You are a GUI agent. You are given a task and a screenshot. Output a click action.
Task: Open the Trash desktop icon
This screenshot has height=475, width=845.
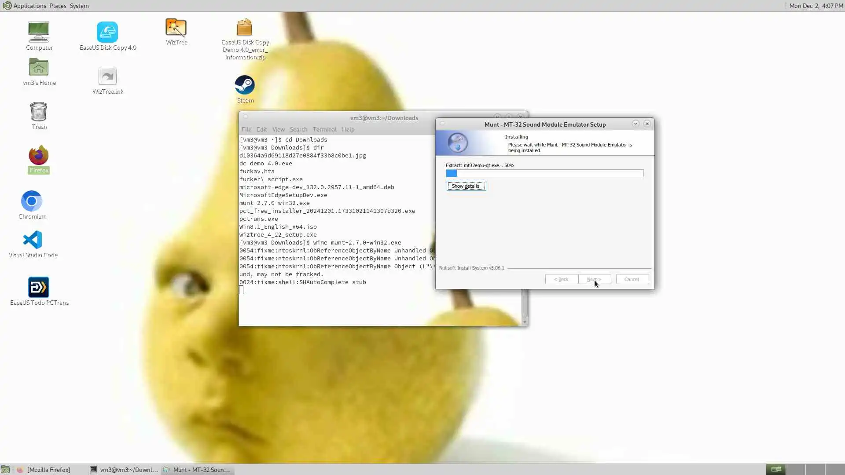pyautogui.click(x=39, y=113)
